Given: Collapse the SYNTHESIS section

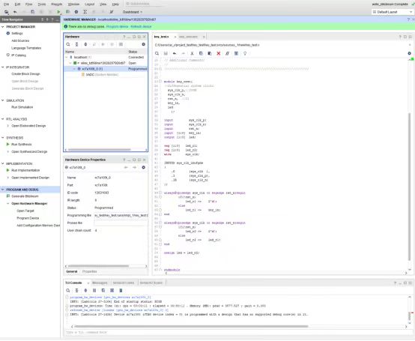Looking at the screenshot, I should (x=3, y=138).
